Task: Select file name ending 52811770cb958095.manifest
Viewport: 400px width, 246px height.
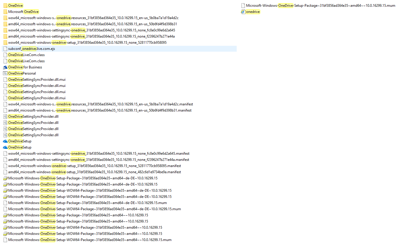Action: [95, 166]
